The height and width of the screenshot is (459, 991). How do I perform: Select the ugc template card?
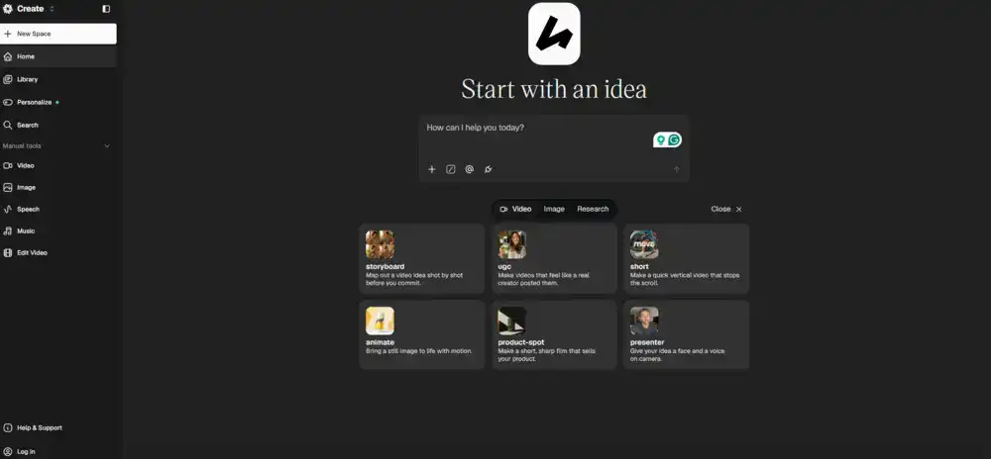tap(554, 258)
